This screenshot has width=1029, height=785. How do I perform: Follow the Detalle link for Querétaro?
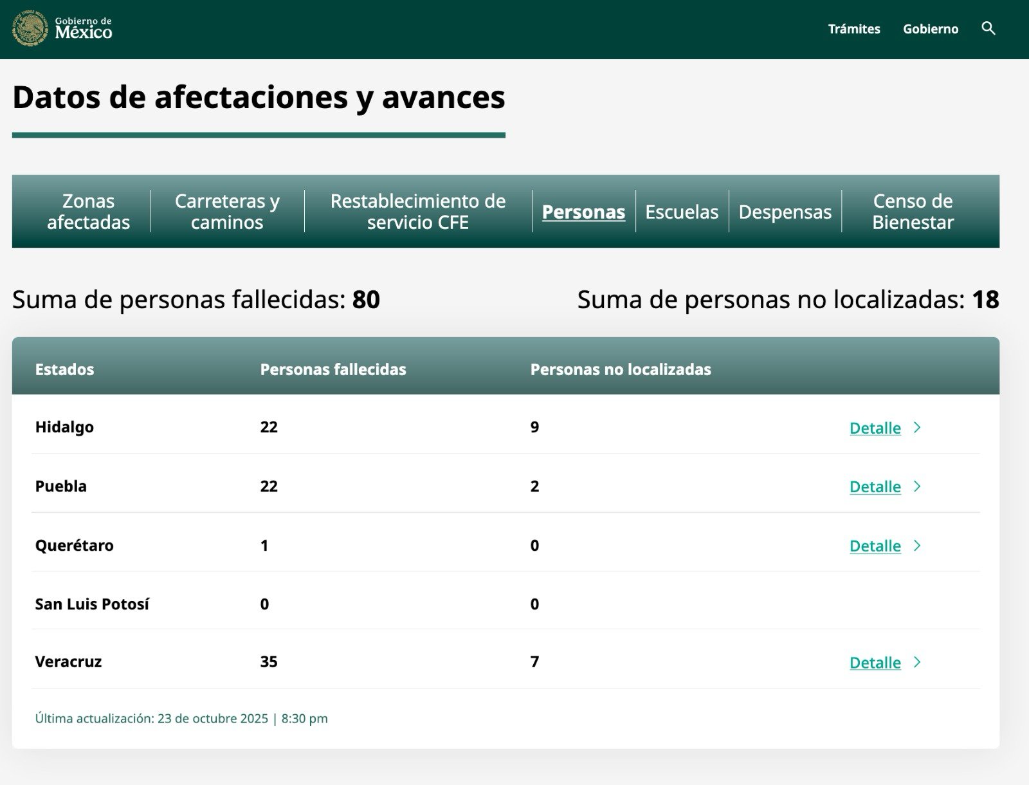pyautogui.click(x=875, y=546)
